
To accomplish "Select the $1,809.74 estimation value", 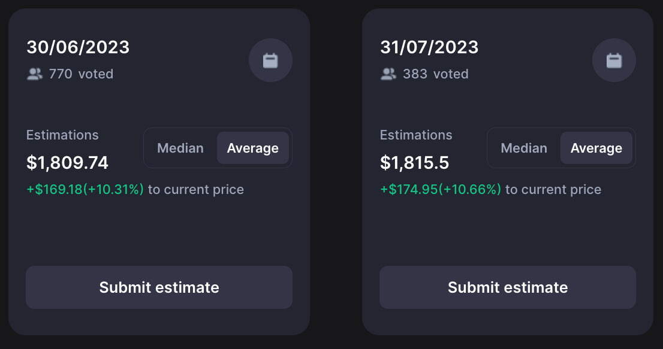I will tap(67, 162).
